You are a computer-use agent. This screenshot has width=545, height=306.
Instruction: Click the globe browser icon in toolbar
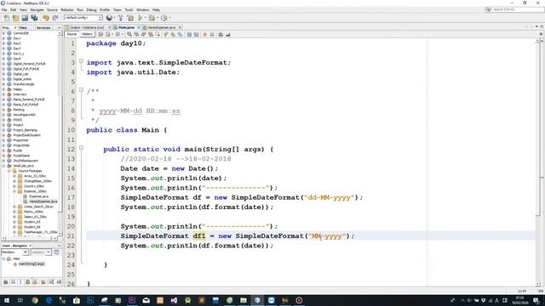110,18
